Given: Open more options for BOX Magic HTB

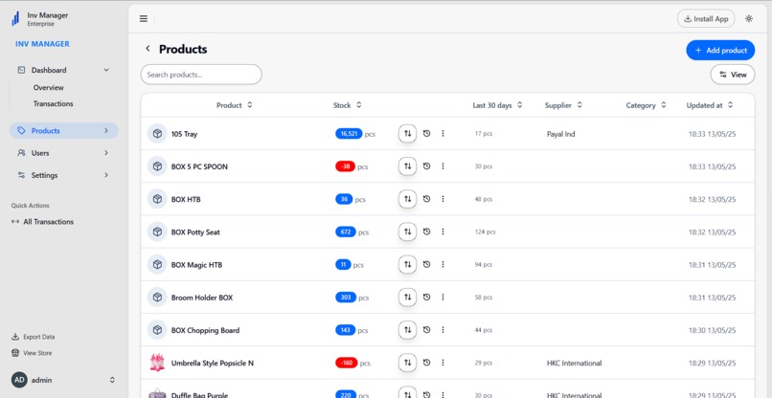Looking at the screenshot, I should click(x=443, y=264).
